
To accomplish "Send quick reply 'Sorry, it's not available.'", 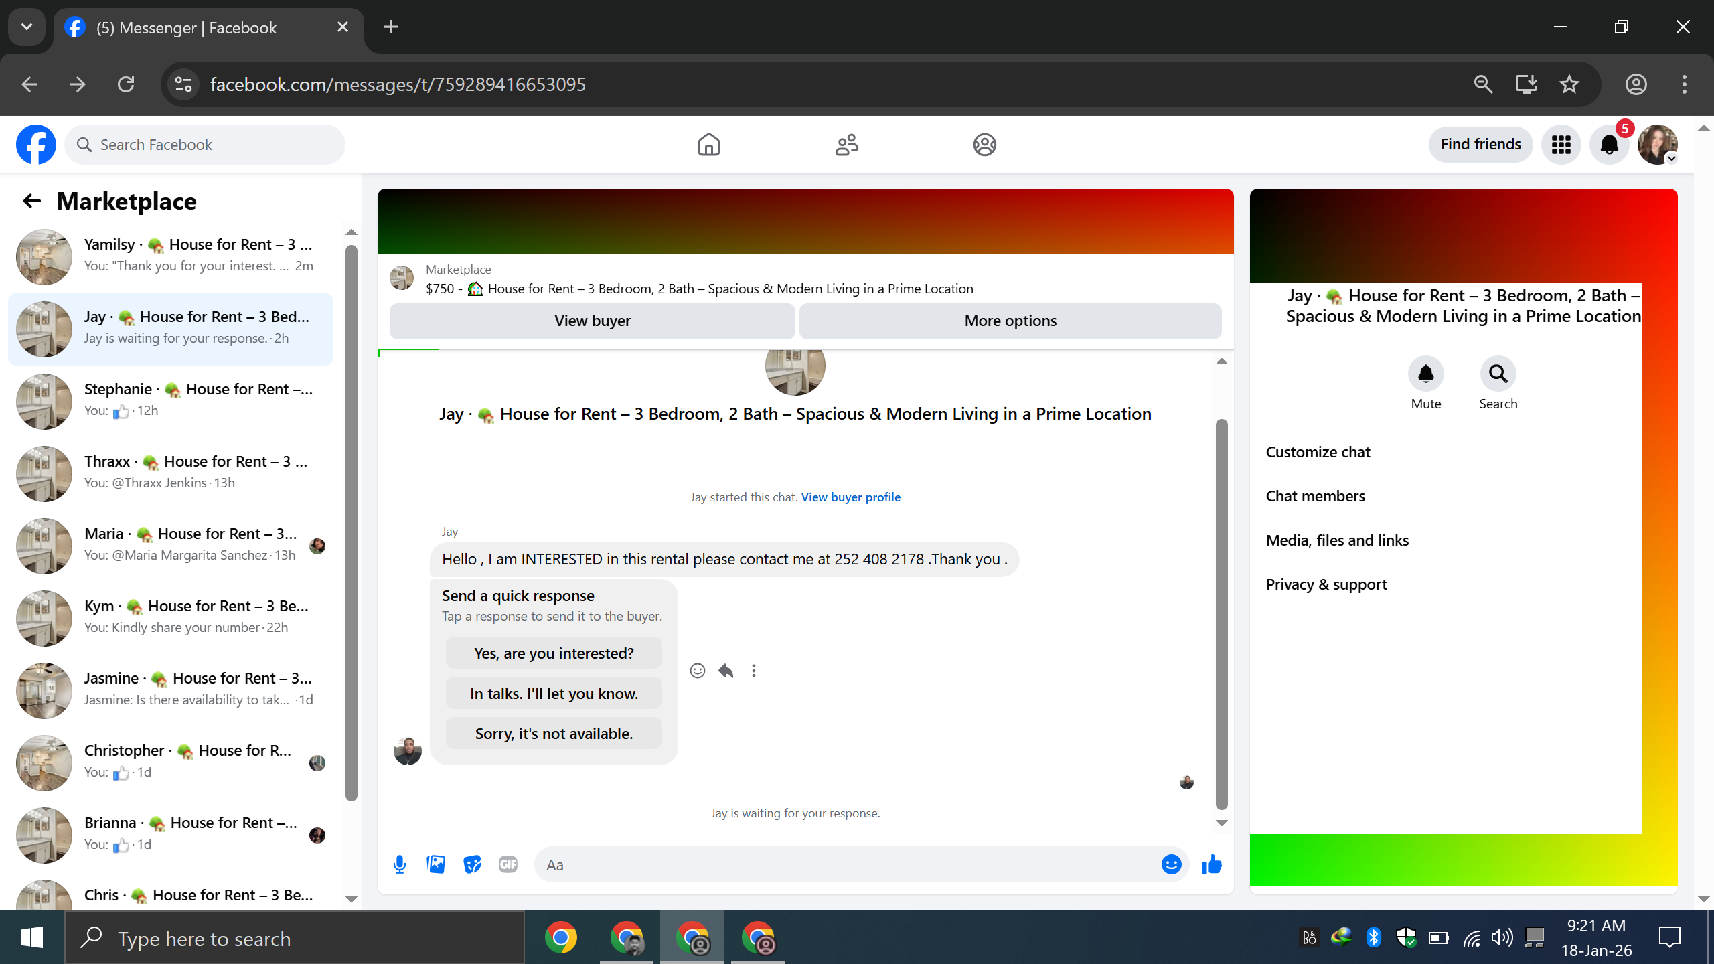I will pyautogui.click(x=554, y=734).
